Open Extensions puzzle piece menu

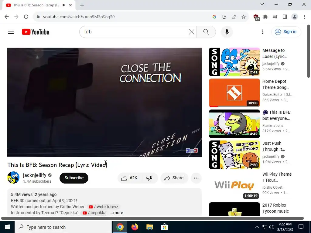click(265, 17)
